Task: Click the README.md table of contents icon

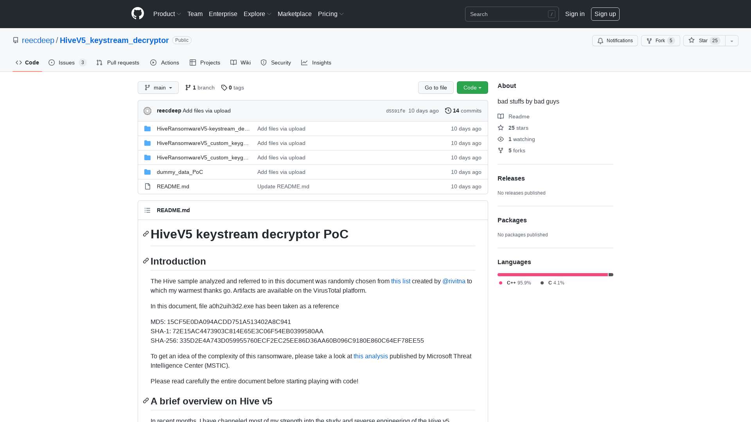Action: point(147,210)
